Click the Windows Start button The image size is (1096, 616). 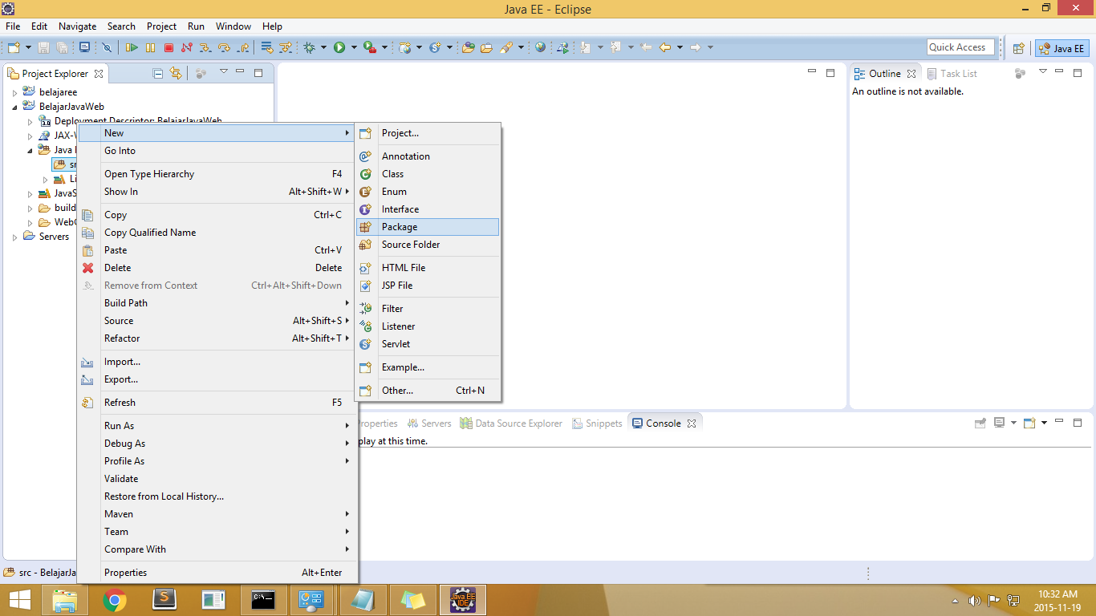19,600
